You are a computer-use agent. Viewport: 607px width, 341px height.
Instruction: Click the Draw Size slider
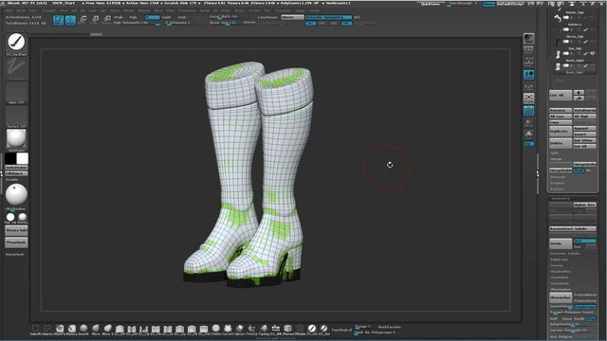226,23
